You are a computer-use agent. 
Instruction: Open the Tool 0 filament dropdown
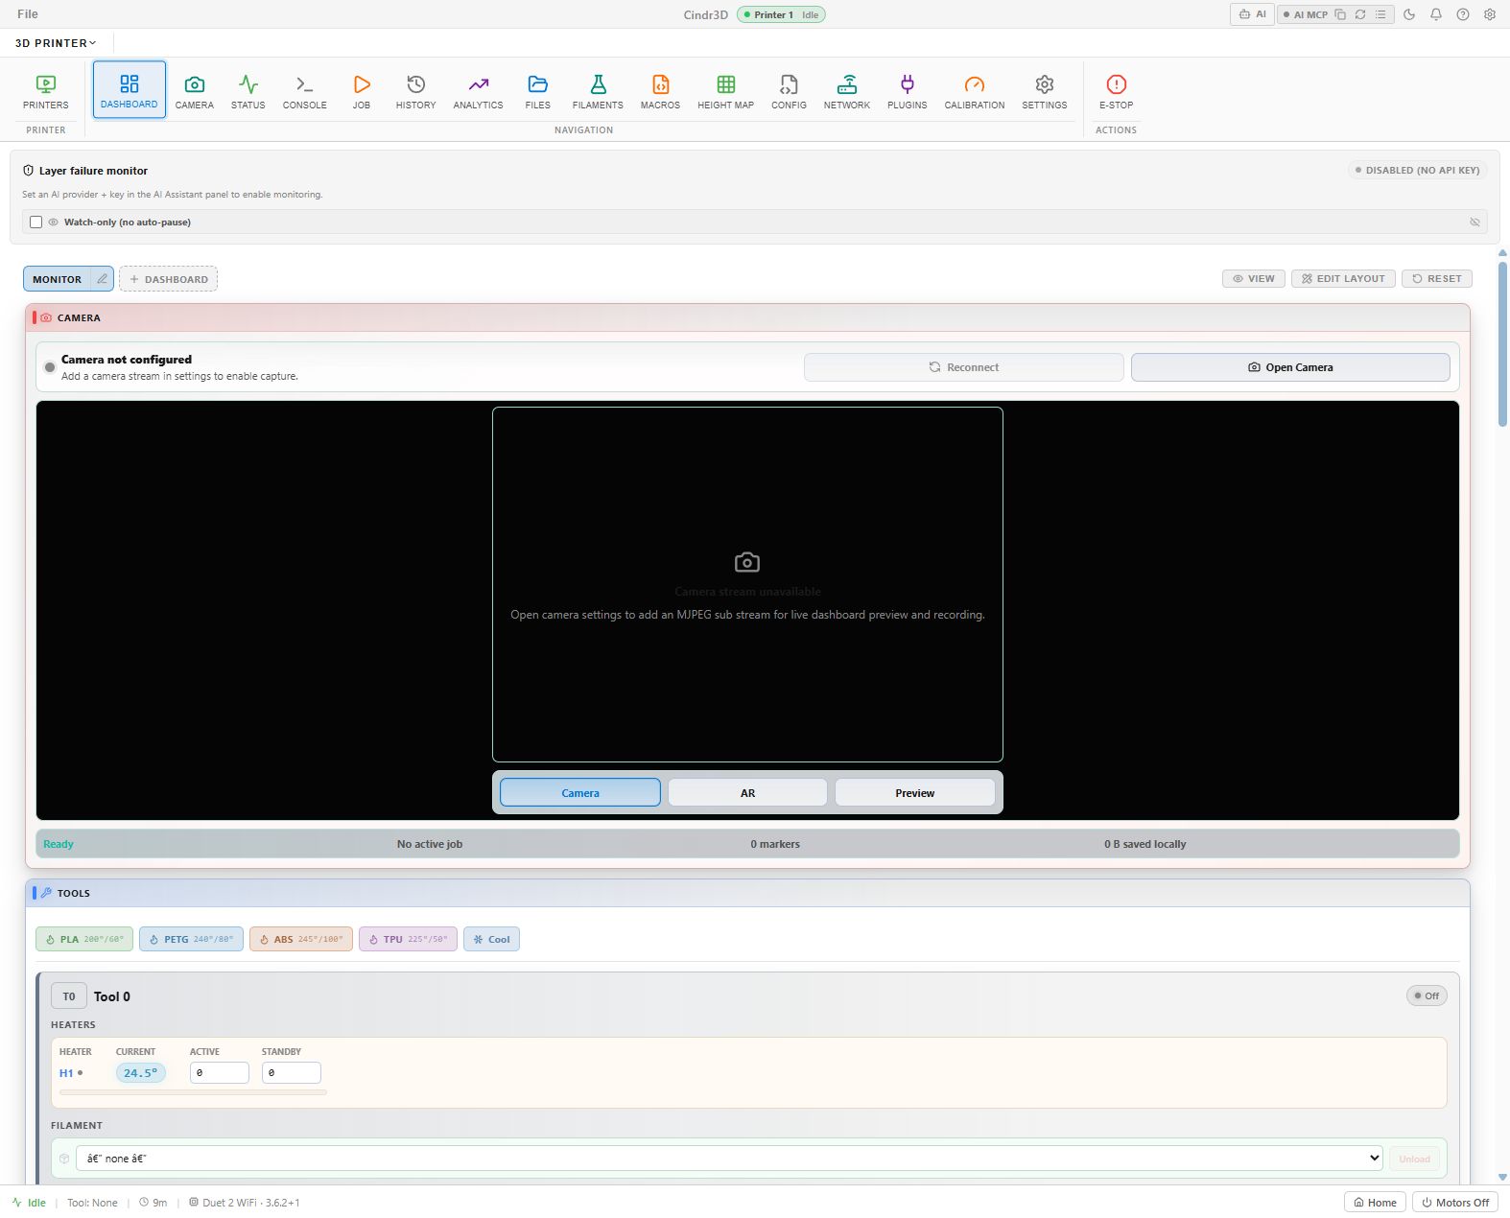pyautogui.click(x=729, y=1158)
